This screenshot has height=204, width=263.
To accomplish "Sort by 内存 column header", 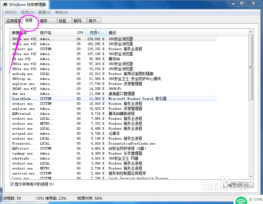I will click(96, 33).
